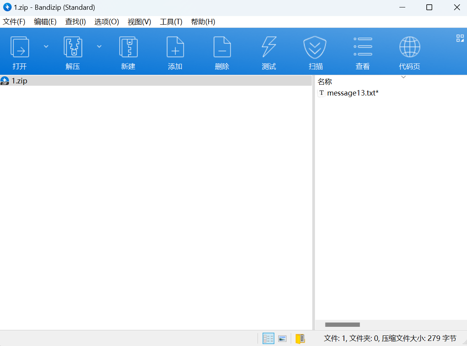Open the 工具(T) menu
467x346 pixels.
point(171,22)
